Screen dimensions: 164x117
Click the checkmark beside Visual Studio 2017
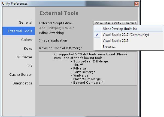(x=97, y=34)
